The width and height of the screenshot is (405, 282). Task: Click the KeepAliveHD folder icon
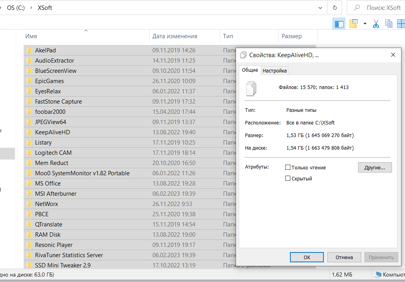pyautogui.click(x=29, y=132)
